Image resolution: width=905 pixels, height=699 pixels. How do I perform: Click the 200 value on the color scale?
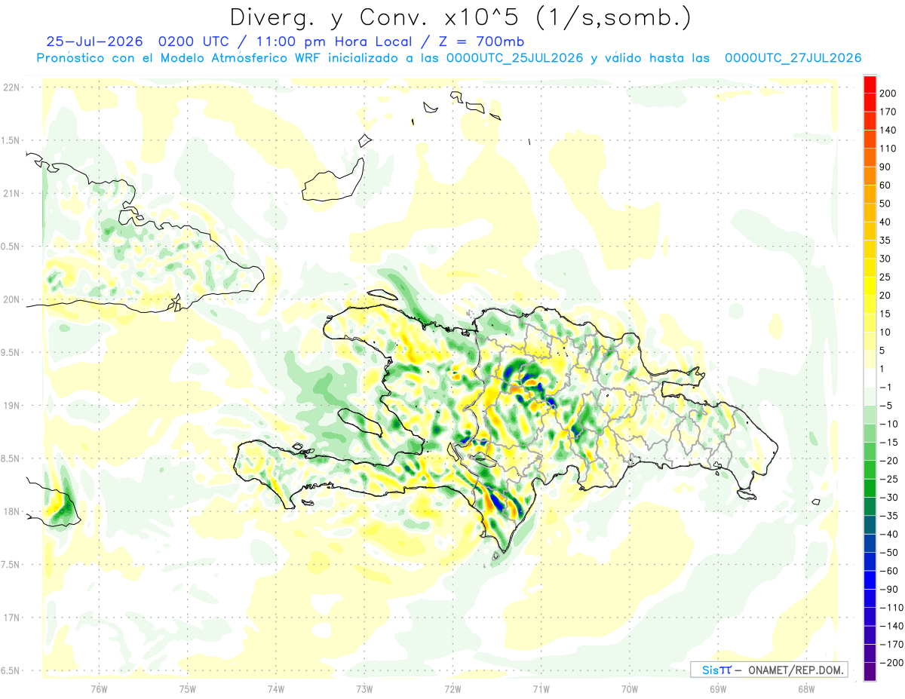pyautogui.click(x=888, y=94)
